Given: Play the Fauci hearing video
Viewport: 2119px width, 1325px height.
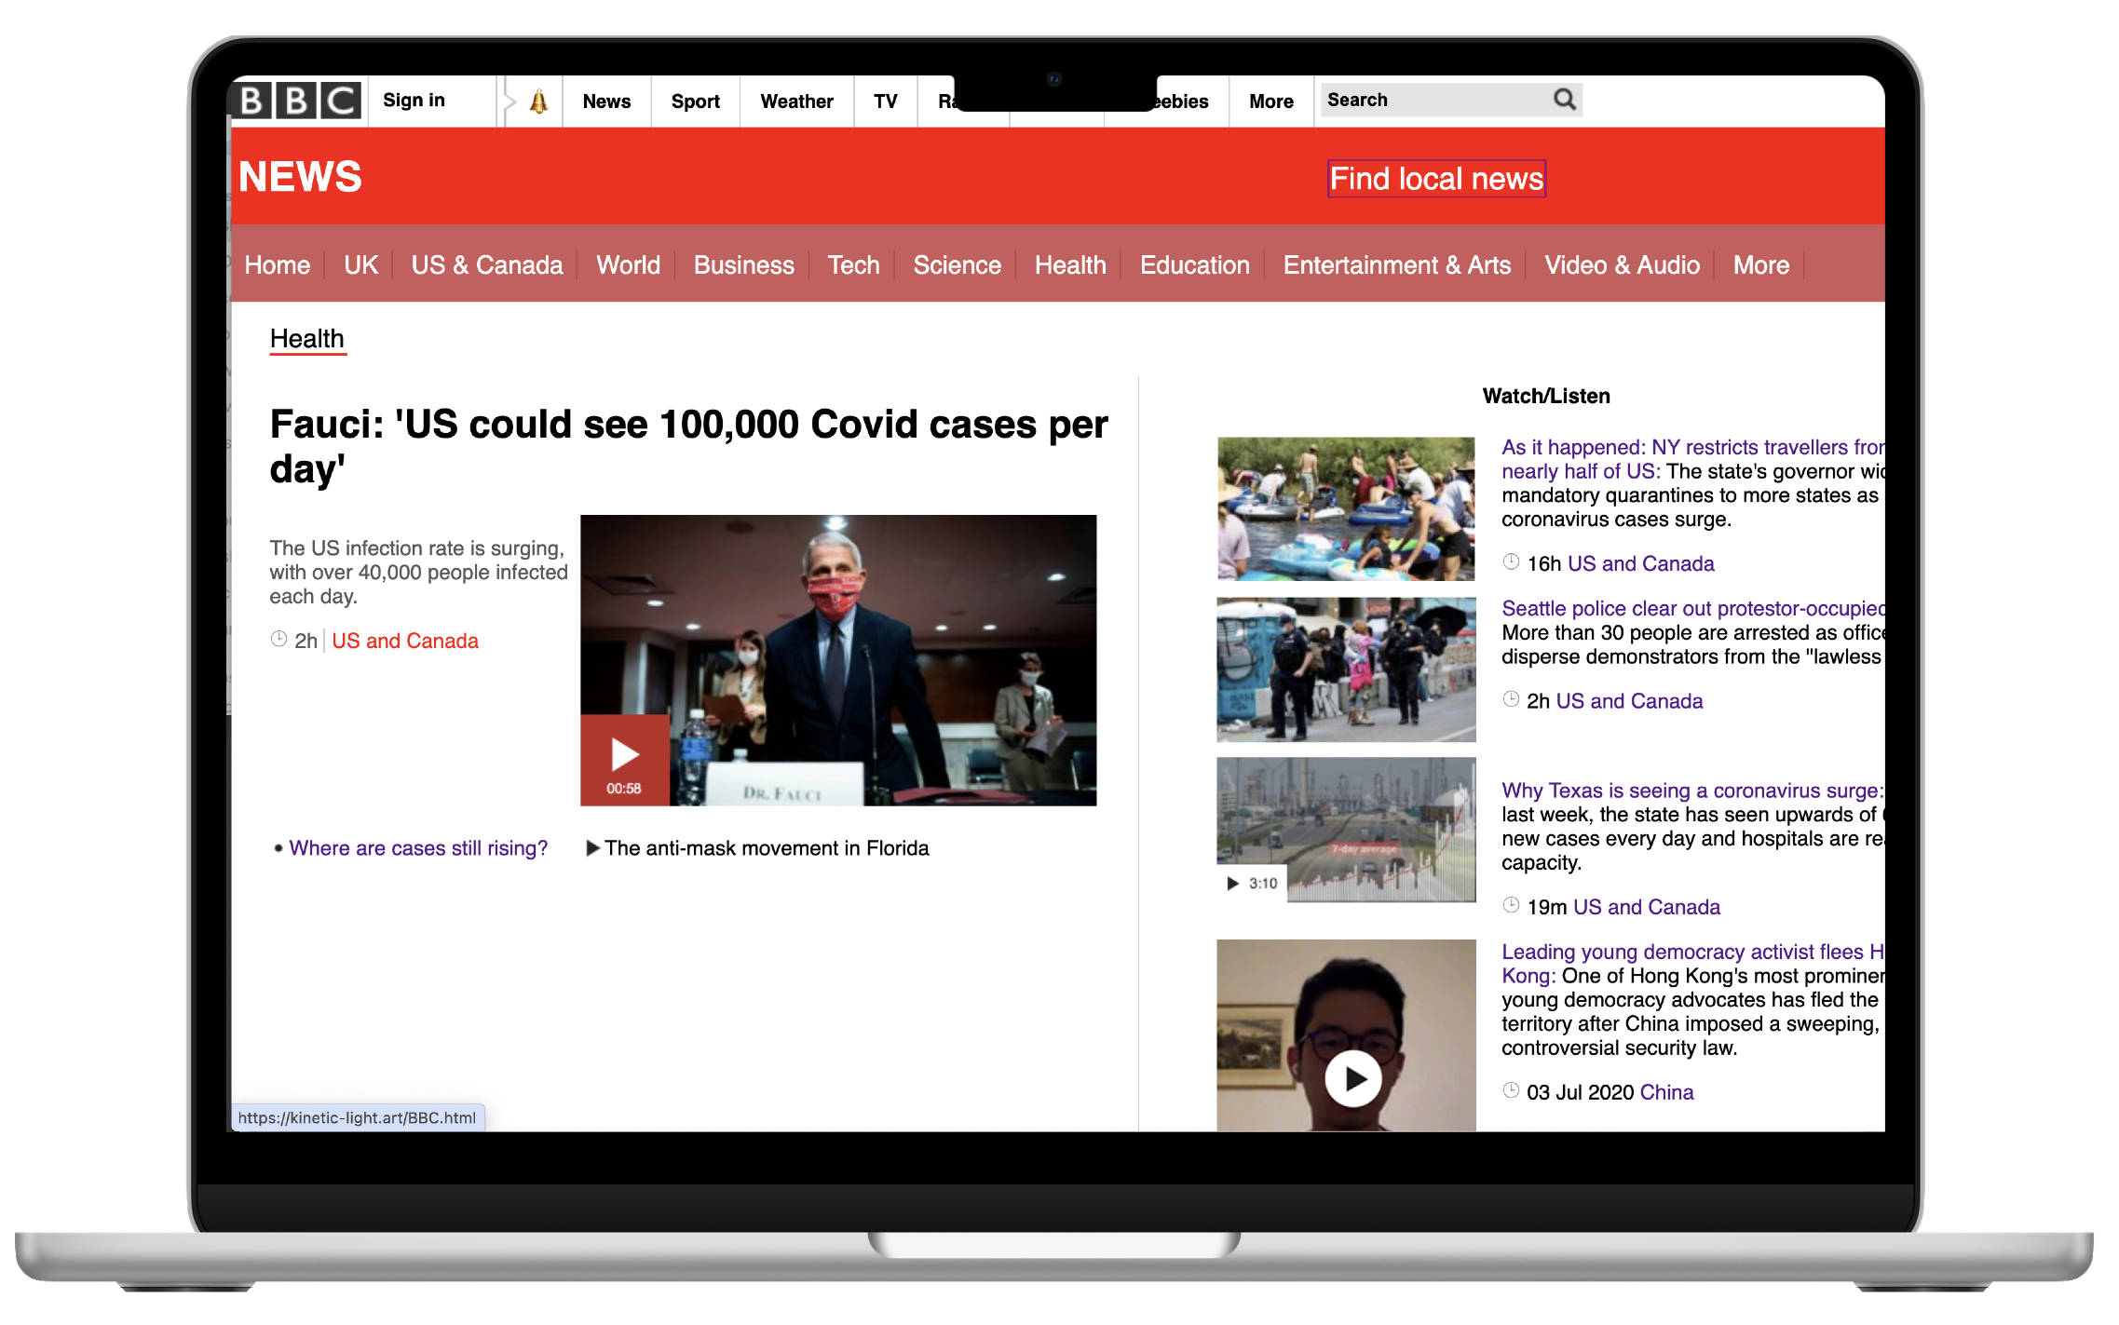Looking at the screenshot, I should tap(624, 756).
